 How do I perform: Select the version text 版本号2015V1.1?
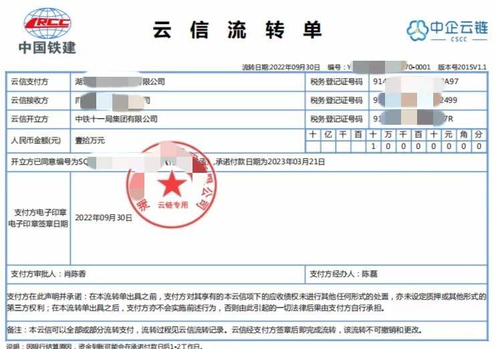point(462,67)
